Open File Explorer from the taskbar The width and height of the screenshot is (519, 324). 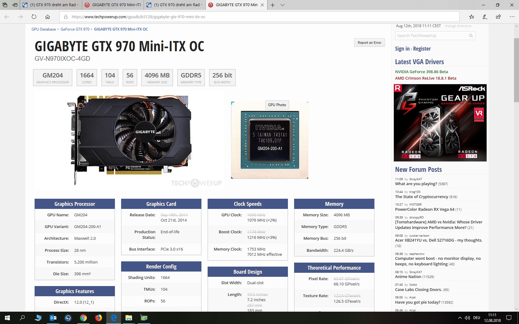pyautogui.click(x=129, y=318)
